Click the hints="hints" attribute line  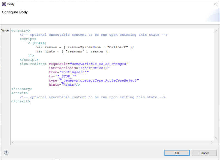(x=64, y=85)
